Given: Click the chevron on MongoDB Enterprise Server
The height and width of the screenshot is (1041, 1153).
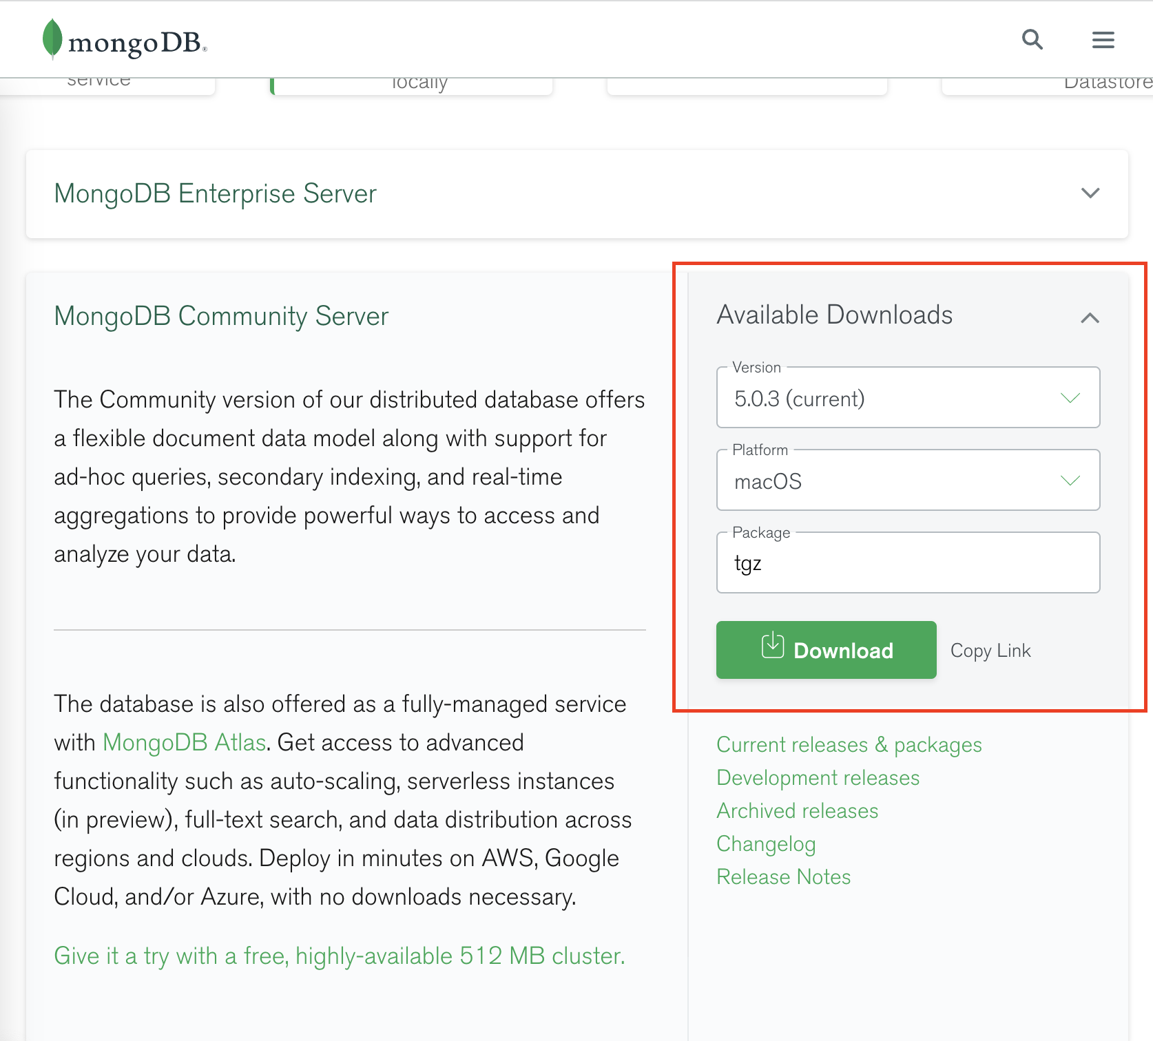Looking at the screenshot, I should coord(1090,193).
